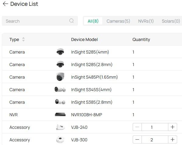Select the InSight S345S(4mm) bullet camera image
The height and width of the screenshot is (145, 182).
60,89
